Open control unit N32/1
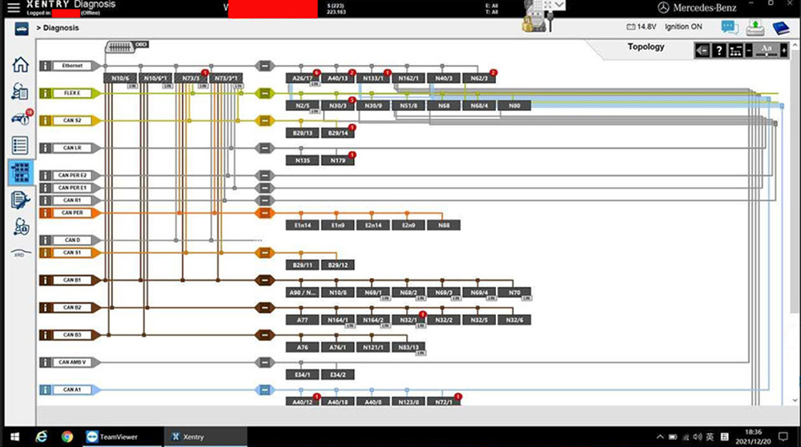The height and width of the screenshot is (447, 801). 409,320
